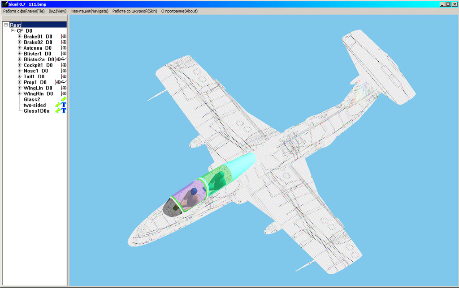The height and width of the screenshot is (288, 459).
Task: Select the Glass2 material item
Action: click(x=32, y=99)
